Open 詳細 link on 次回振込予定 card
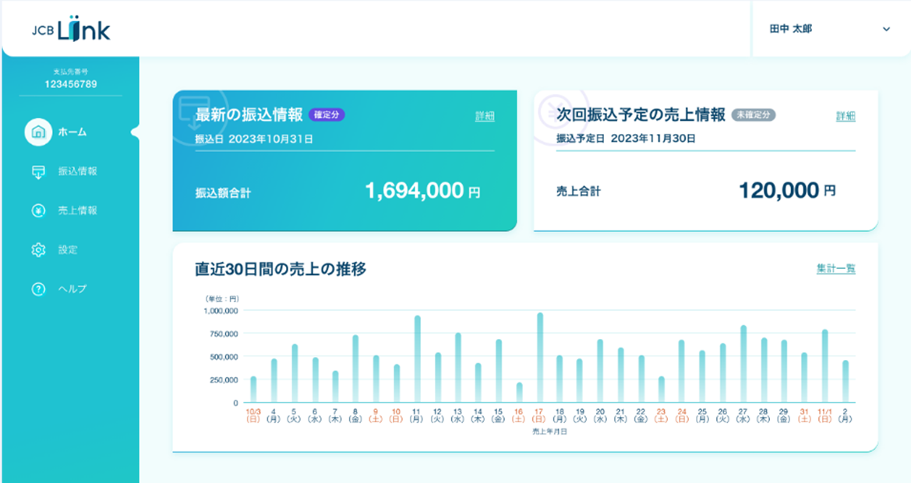The image size is (911, 483). pos(846,116)
